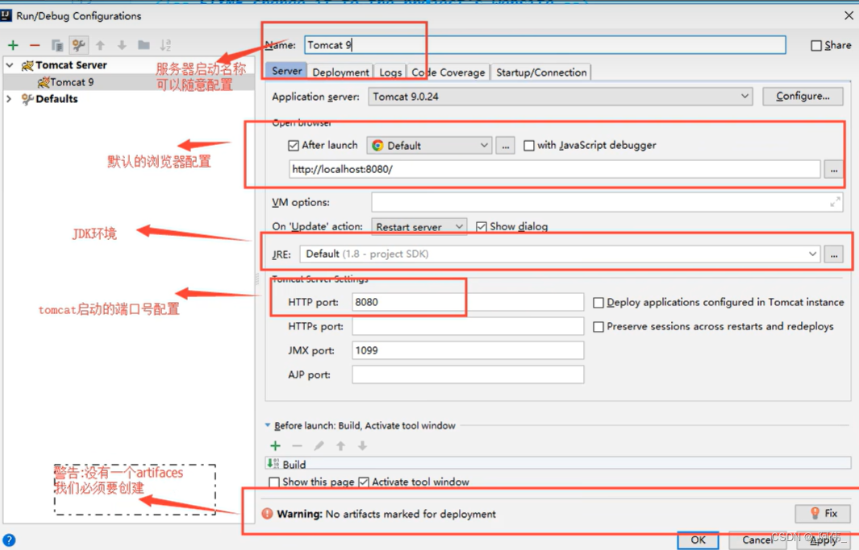This screenshot has height=550, width=859.
Task: Click the HTTPs port field
Action: click(x=468, y=326)
